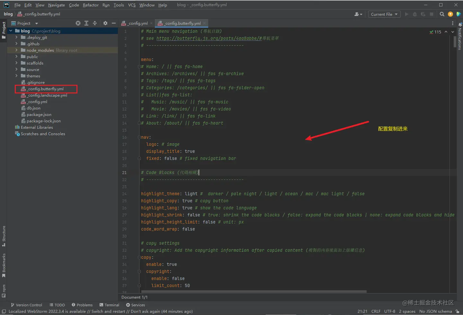Go to next highlighted error arrow

[453, 32]
